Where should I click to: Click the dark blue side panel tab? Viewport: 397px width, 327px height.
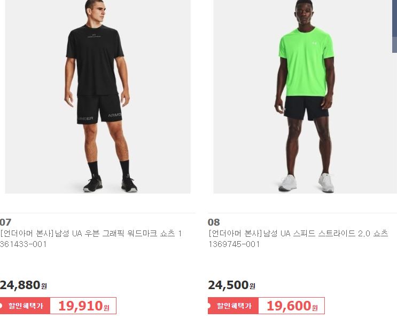pos(394,18)
